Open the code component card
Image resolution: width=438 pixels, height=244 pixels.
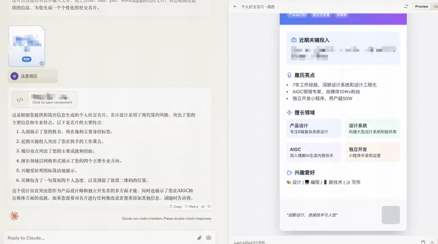(x=44, y=99)
